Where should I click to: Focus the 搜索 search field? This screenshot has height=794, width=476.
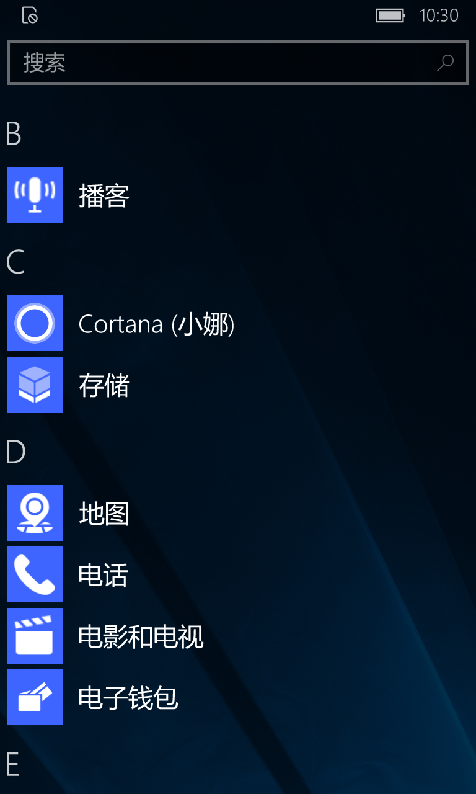238,62
